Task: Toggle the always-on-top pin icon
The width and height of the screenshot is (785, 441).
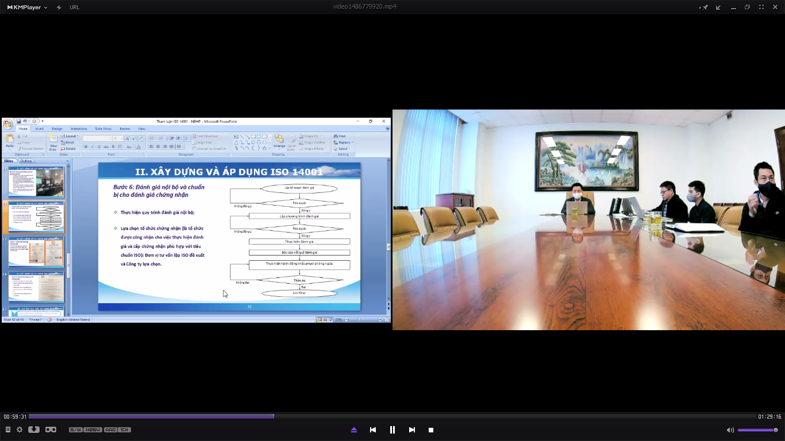Action: (x=705, y=7)
